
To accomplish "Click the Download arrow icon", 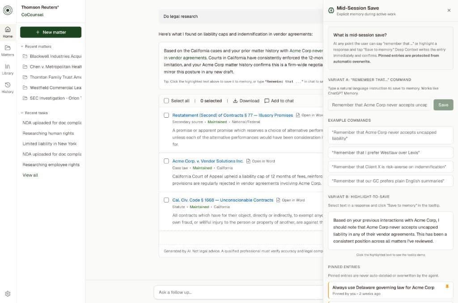I will (235, 101).
